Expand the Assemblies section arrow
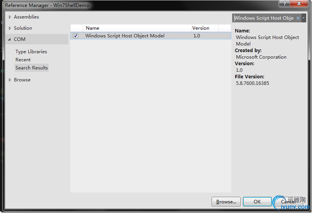 tap(10, 17)
